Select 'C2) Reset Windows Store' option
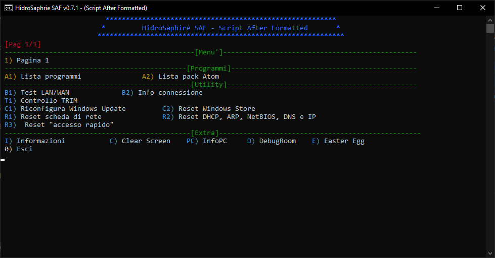This screenshot has height=258, width=495. click(x=209, y=108)
